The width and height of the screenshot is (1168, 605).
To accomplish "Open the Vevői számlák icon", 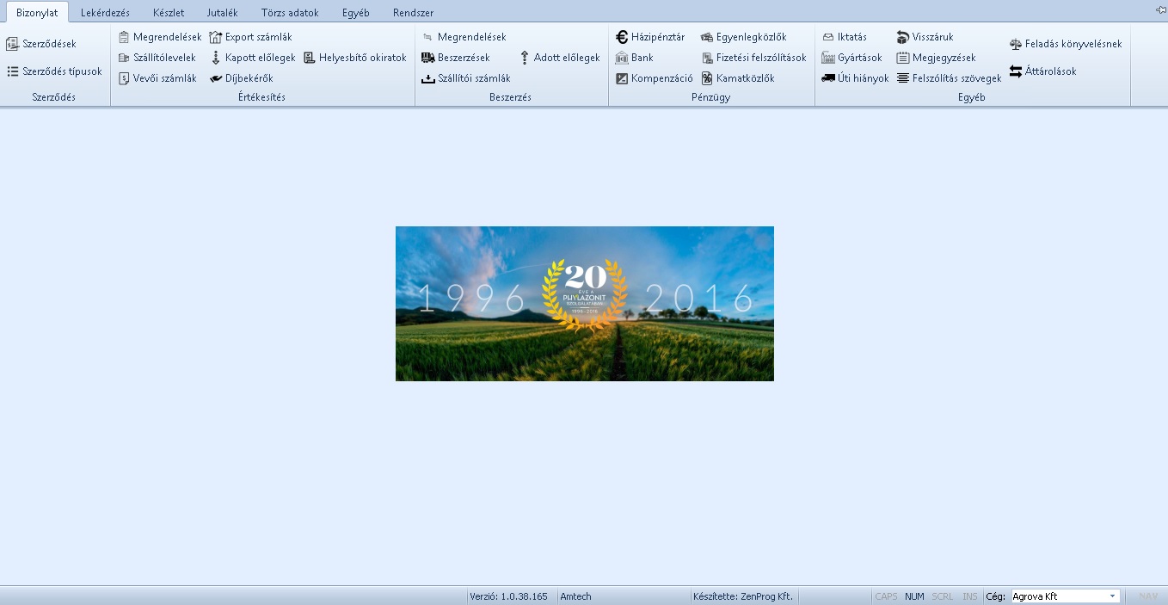I will pyautogui.click(x=124, y=78).
